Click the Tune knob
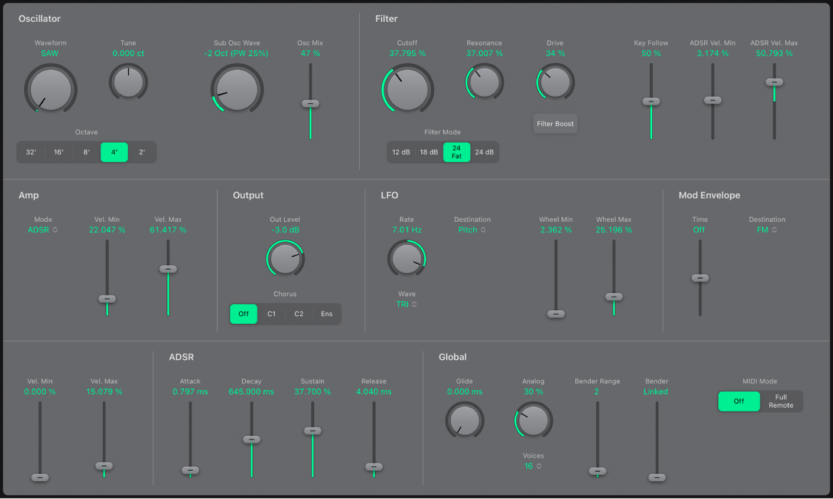The image size is (833, 499). coord(128,82)
